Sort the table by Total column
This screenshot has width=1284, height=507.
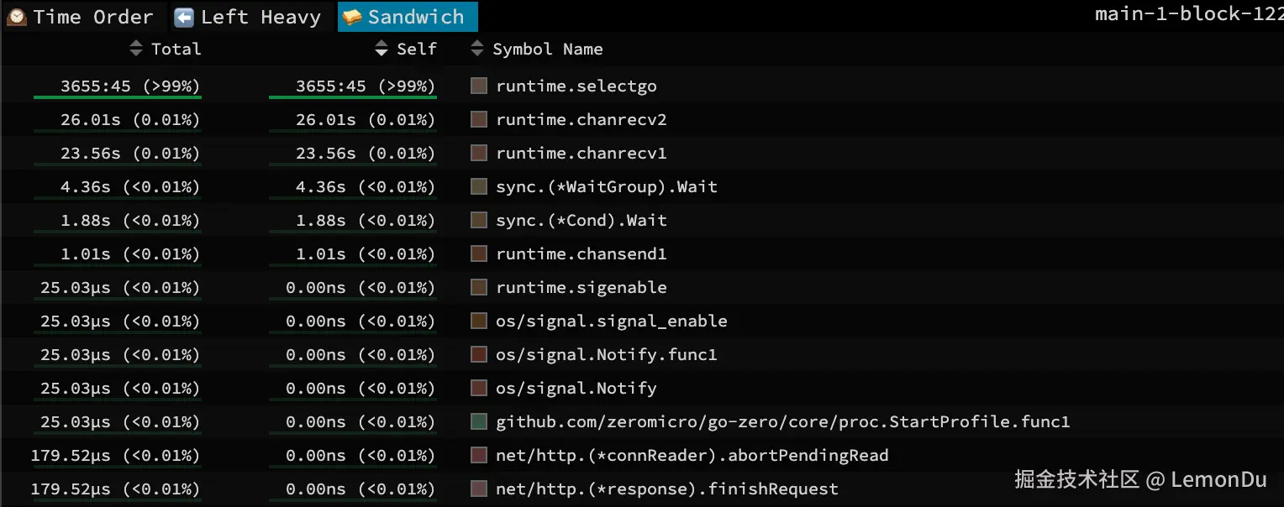[166, 50]
